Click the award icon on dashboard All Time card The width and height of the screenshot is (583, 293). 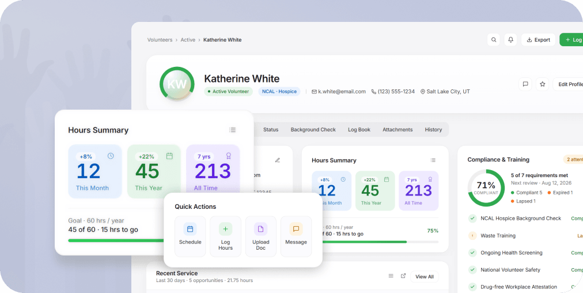pyautogui.click(x=430, y=179)
